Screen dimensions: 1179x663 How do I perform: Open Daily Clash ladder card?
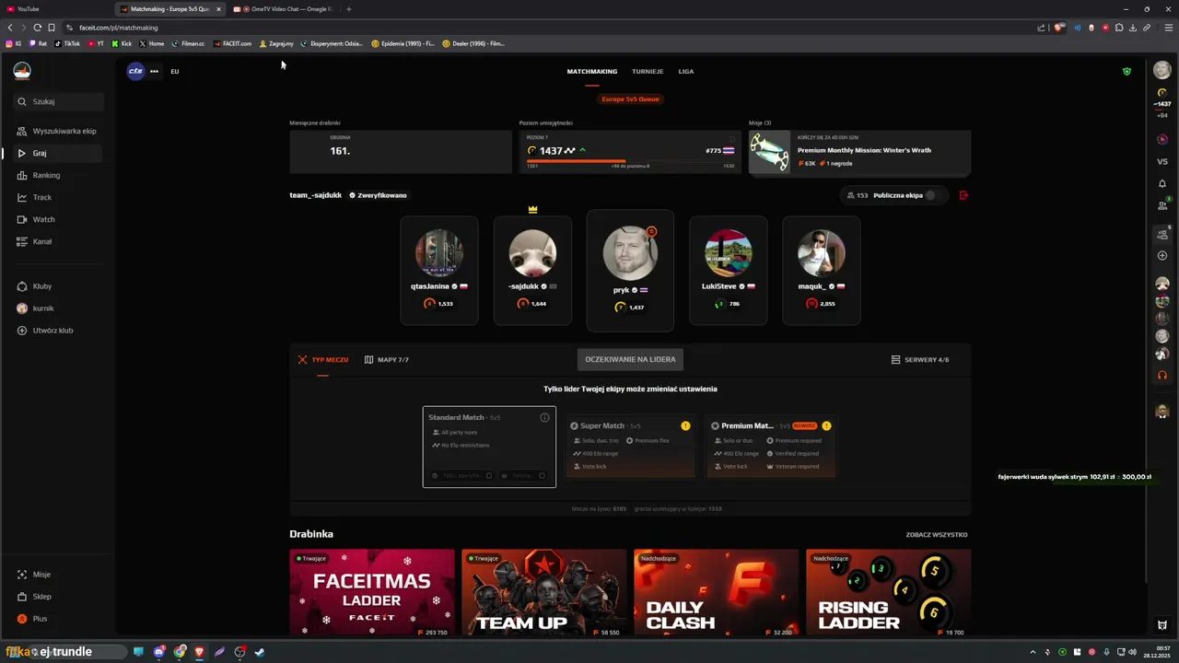click(x=716, y=593)
